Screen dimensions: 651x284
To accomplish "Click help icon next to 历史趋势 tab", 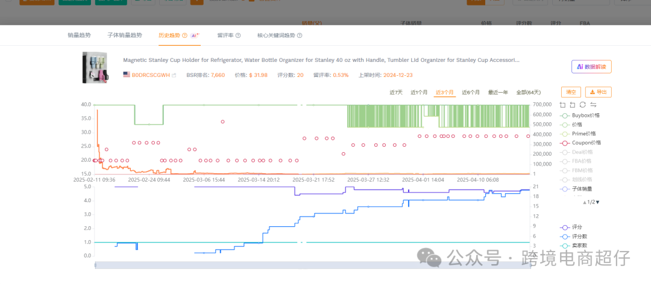I will click(184, 35).
